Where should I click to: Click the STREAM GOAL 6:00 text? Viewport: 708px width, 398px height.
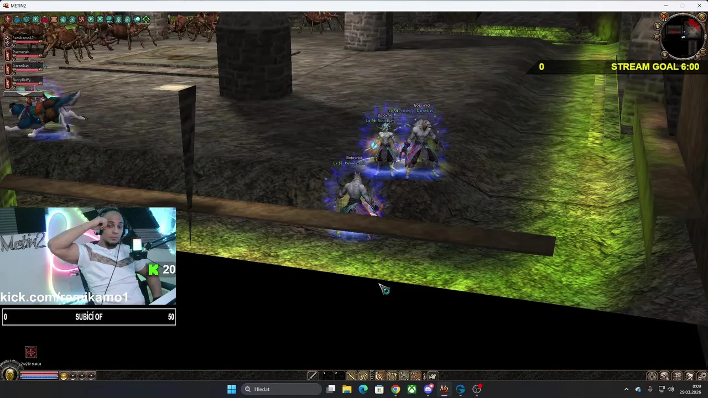point(655,66)
